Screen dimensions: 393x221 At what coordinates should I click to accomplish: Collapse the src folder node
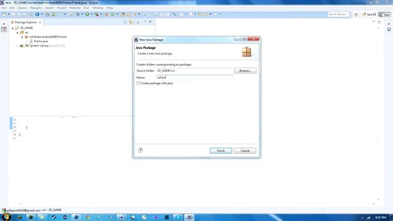tap(17, 33)
